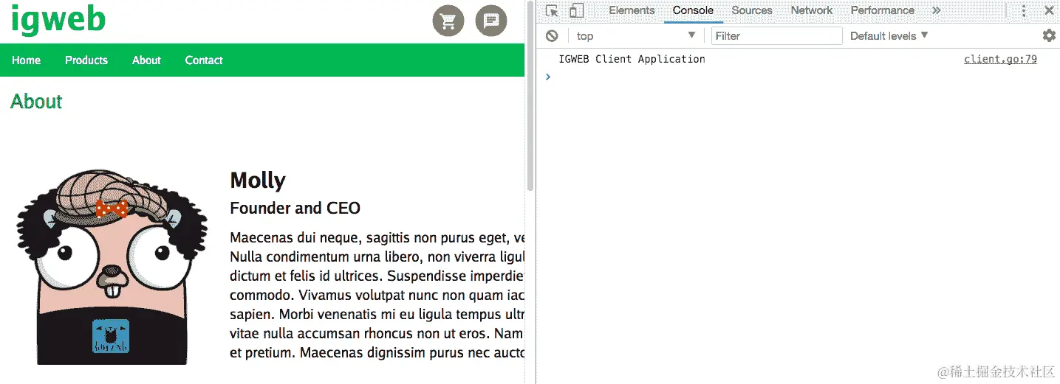
Task: Click the igweb logo
Action: pos(58,18)
